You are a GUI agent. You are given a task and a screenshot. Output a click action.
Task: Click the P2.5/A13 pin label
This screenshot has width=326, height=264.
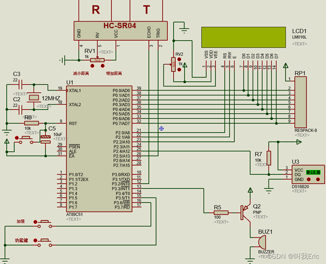click(x=121, y=156)
